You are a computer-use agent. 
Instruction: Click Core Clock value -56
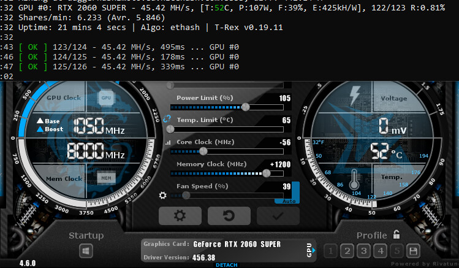coord(285,142)
